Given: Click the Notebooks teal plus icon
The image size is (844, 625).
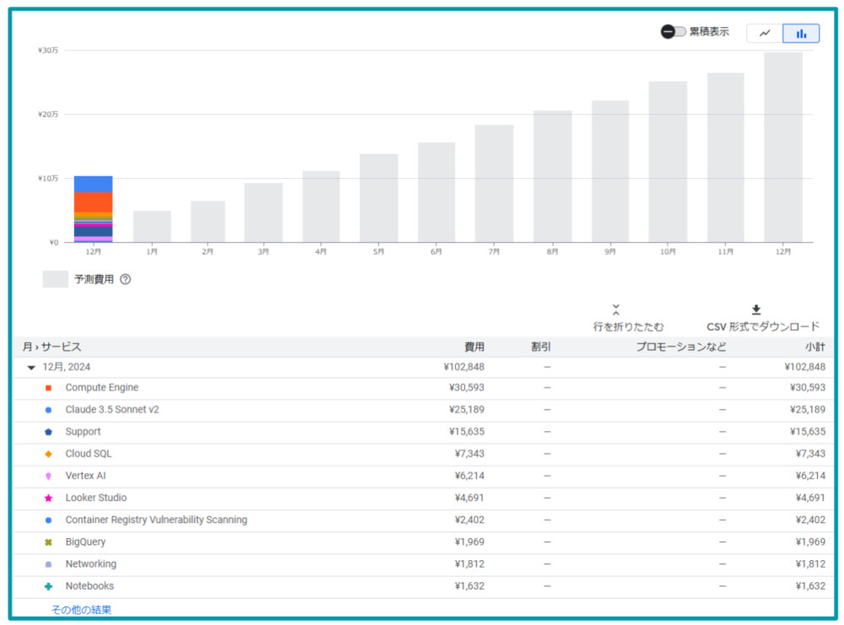Looking at the screenshot, I should point(48,586).
